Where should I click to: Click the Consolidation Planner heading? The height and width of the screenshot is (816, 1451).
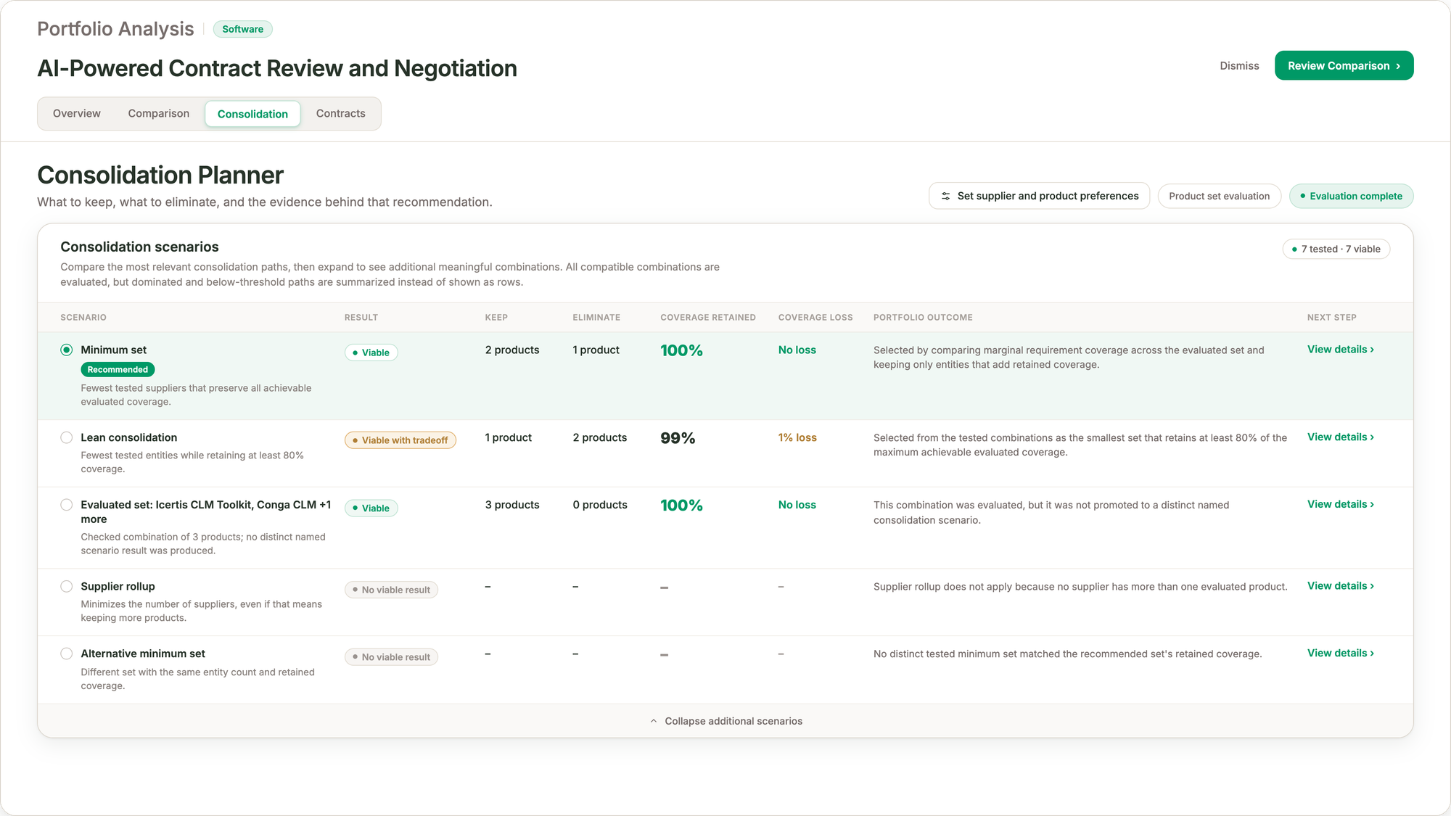pos(160,175)
